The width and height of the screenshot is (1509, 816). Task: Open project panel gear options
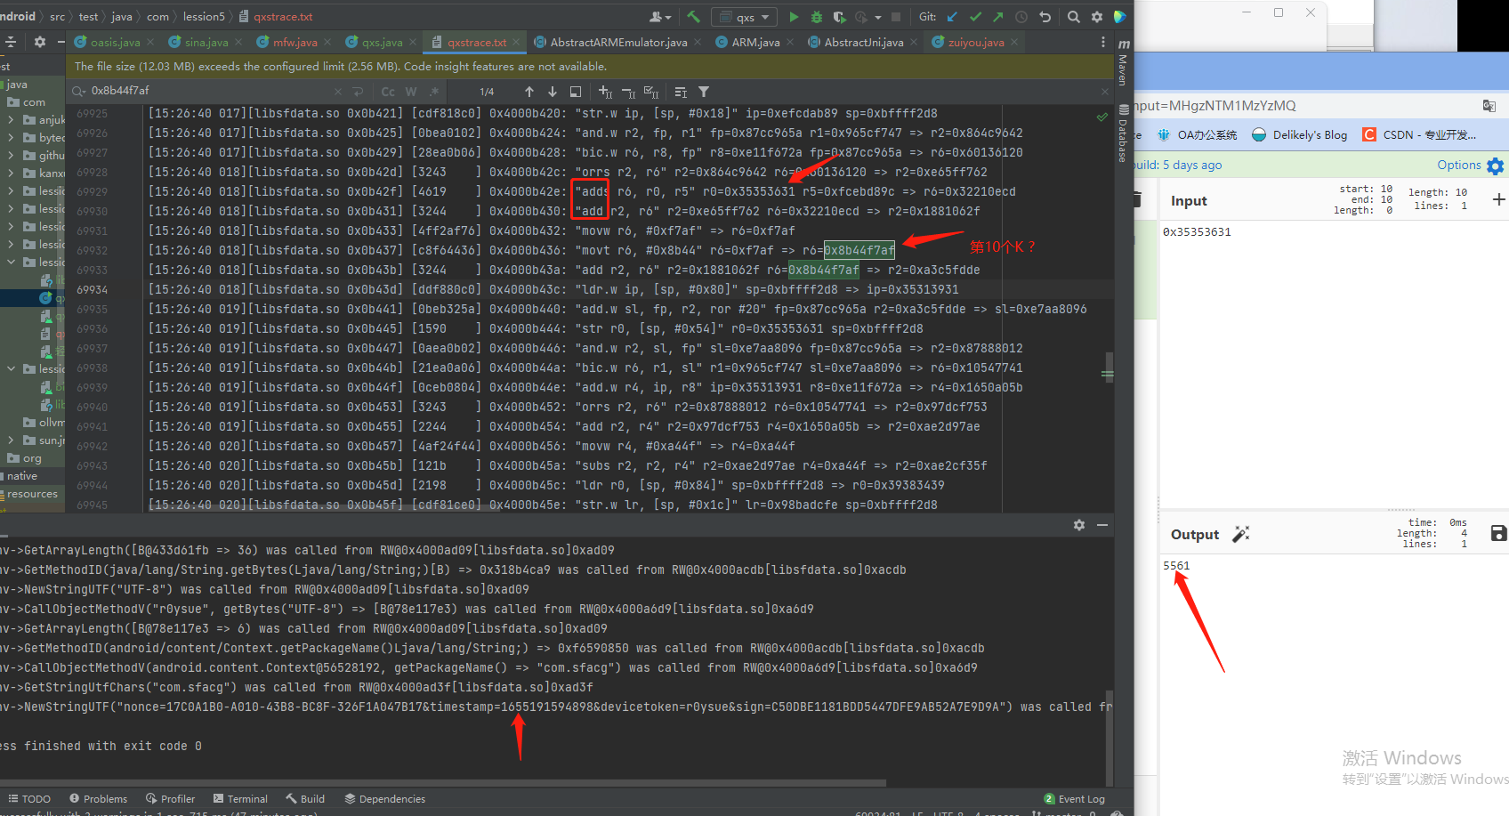[x=39, y=42]
